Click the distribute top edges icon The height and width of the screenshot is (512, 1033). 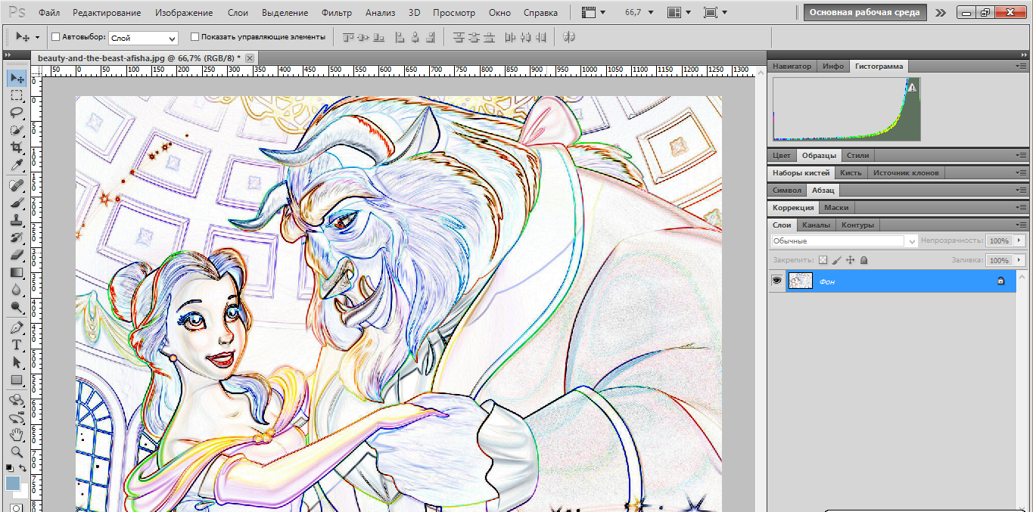click(458, 37)
